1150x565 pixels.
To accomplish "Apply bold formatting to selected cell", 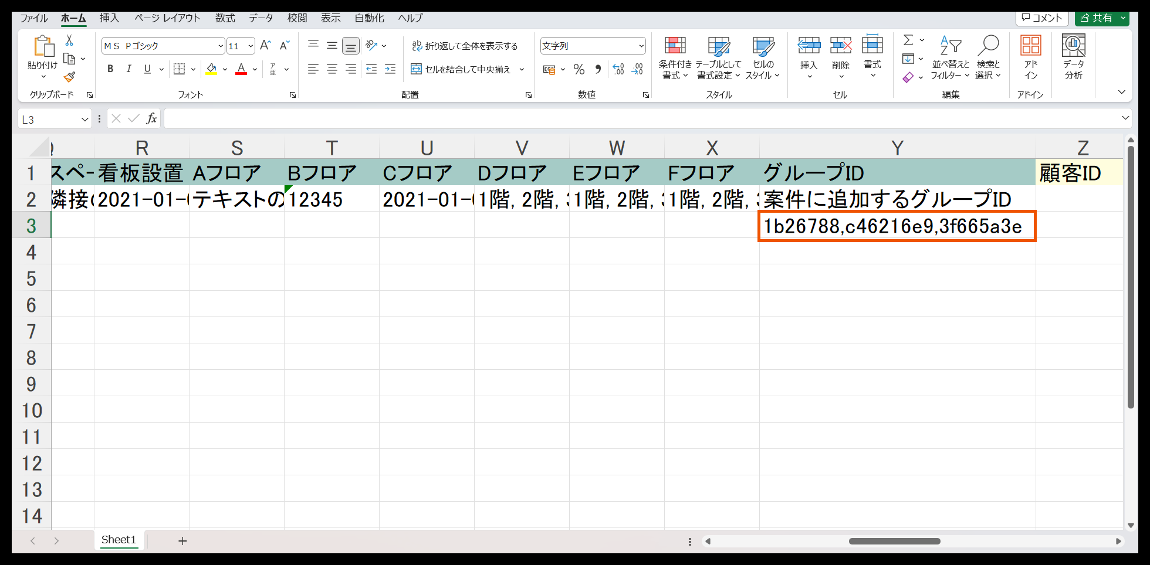I will click(x=110, y=69).
